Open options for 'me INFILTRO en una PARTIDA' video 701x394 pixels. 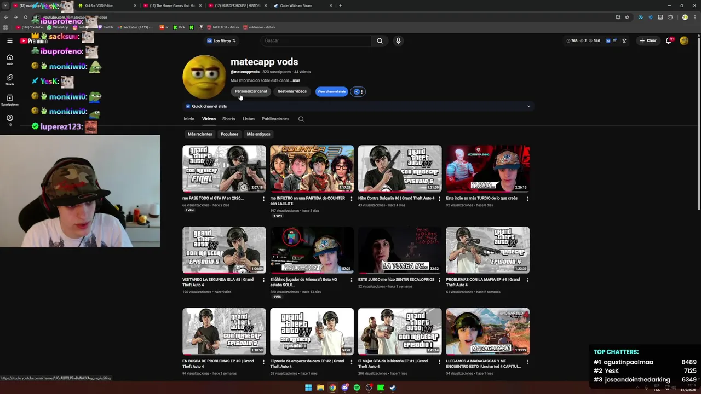(x=352, y=199)
